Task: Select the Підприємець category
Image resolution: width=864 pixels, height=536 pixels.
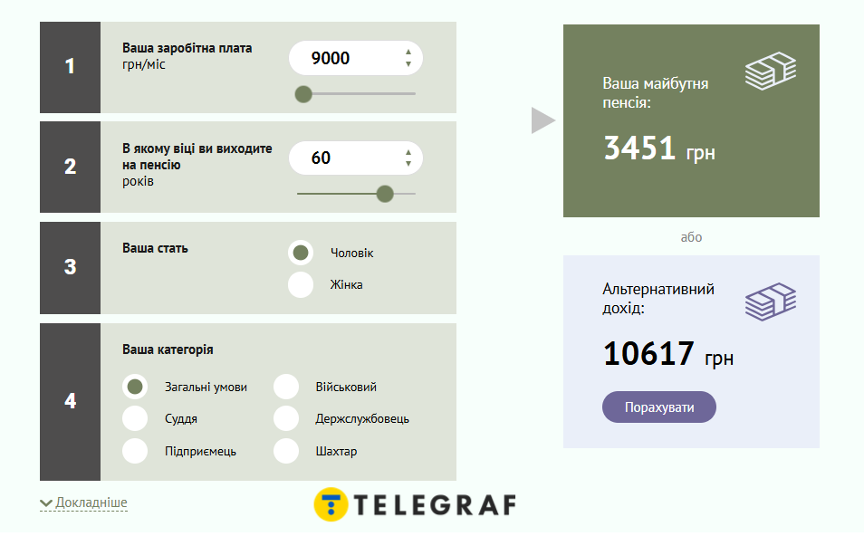Action: pos(135,451)
